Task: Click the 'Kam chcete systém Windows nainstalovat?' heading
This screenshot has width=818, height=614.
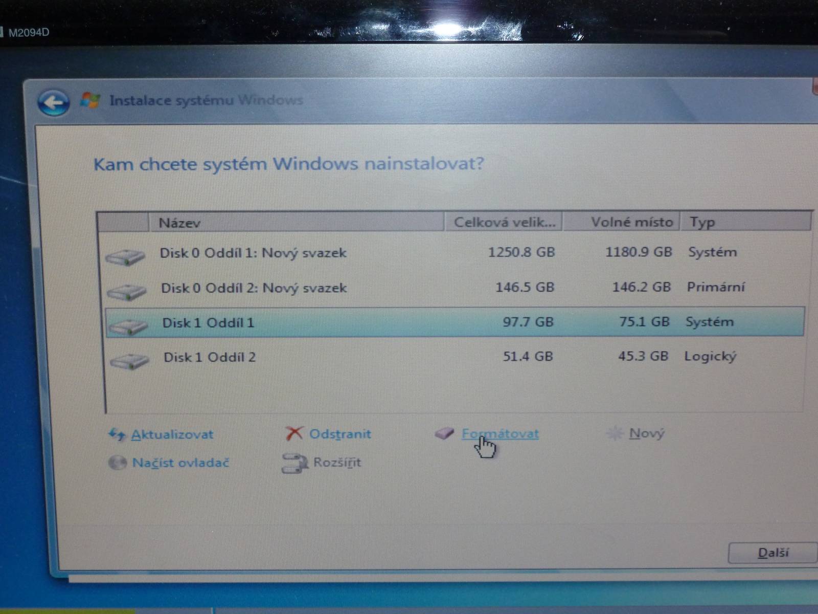Action: [x=288, y=164]
